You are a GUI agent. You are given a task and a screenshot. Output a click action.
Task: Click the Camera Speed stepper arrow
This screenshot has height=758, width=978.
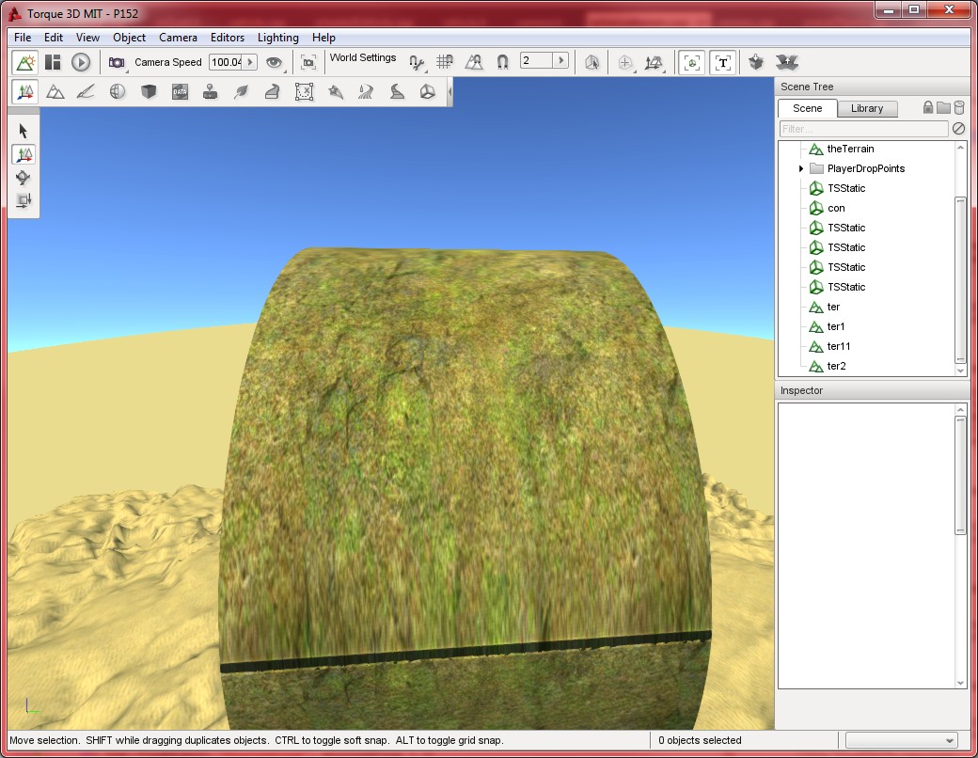pos(250,62)
